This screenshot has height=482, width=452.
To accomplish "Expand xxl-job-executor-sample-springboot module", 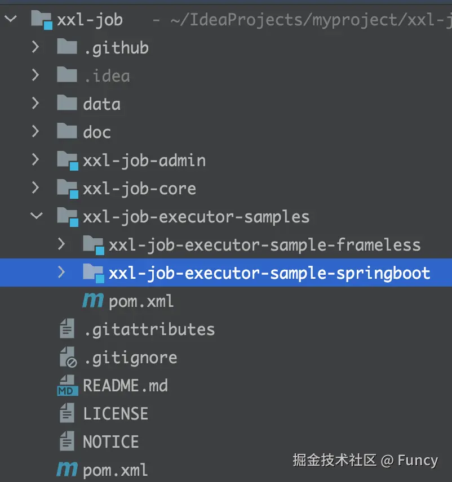I will tap(61, 273).
